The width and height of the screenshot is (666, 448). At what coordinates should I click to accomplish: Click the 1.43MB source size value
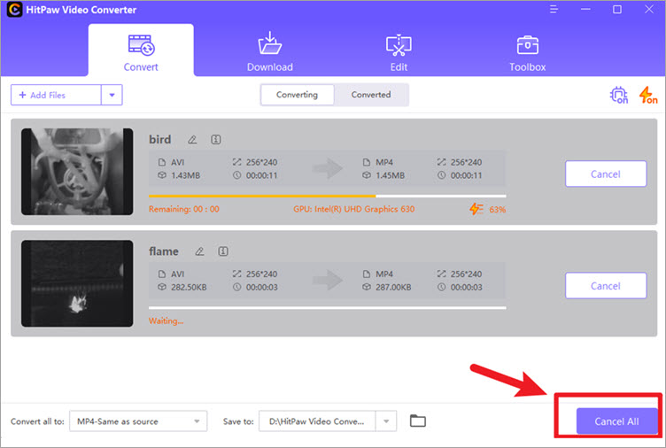click(x=186, y=175)
